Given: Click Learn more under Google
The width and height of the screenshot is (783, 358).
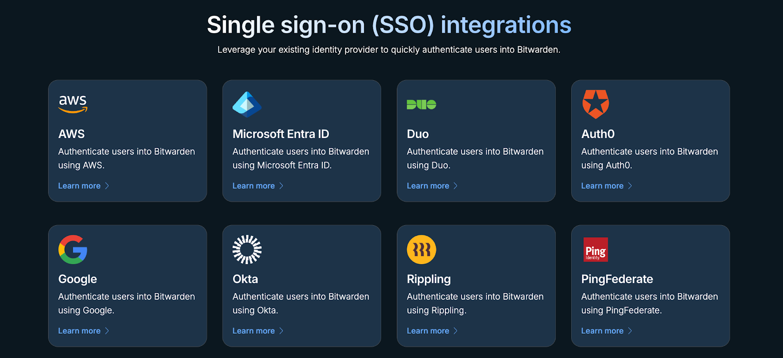Looking at the screenshot, I should click(78, 331).
